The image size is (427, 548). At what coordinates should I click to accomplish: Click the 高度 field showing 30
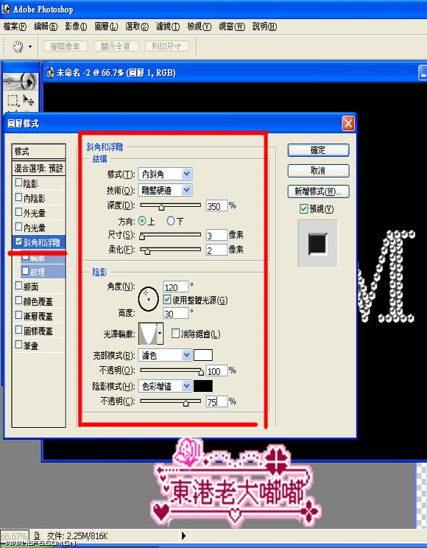click(x=176, y=313)
